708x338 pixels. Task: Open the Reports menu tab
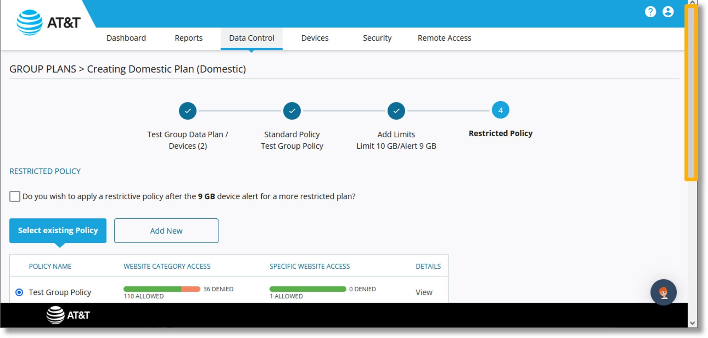click(x=189, y=38)
